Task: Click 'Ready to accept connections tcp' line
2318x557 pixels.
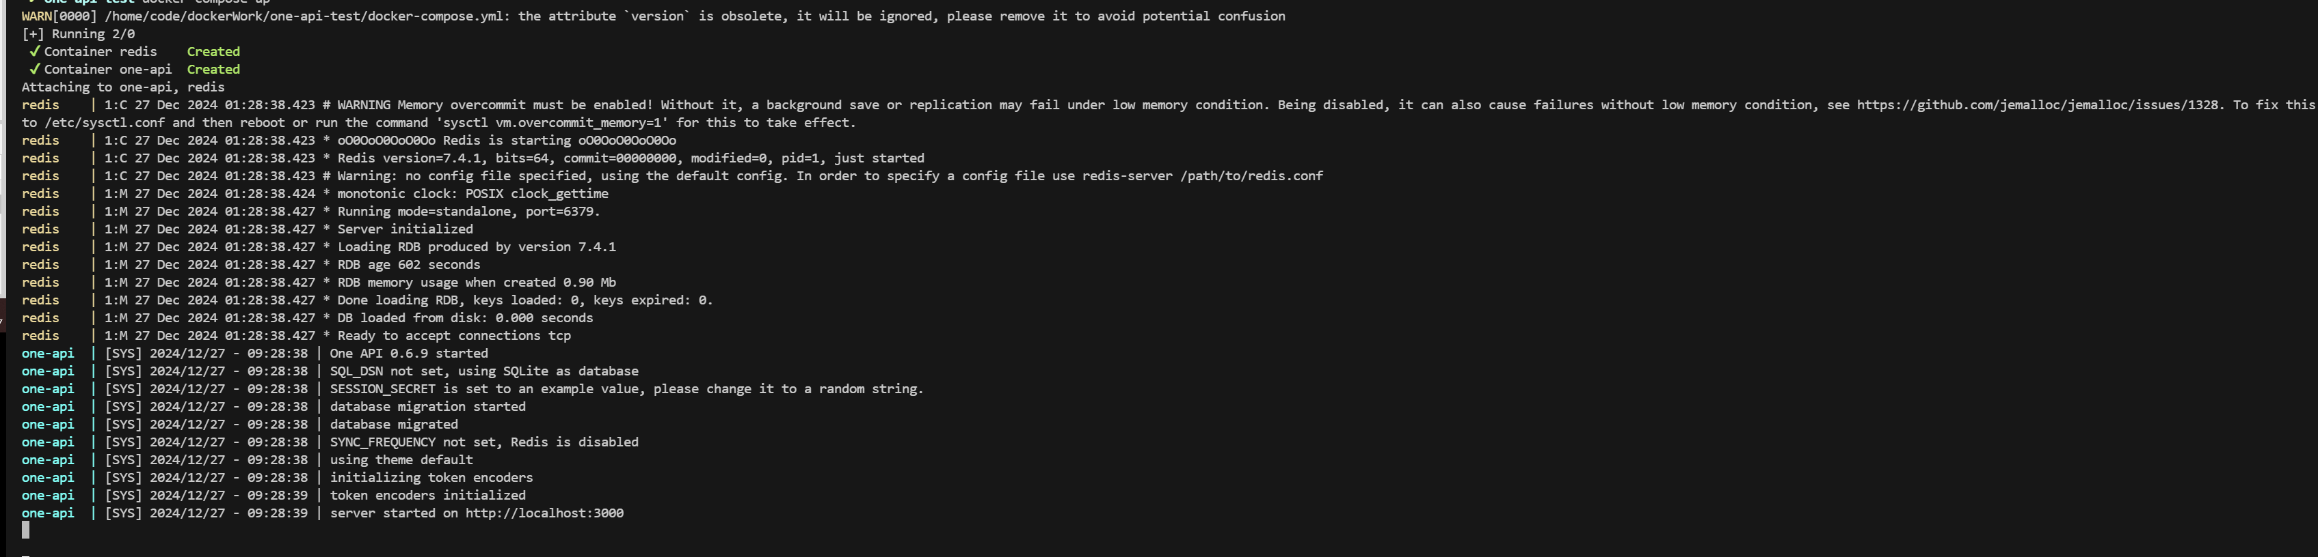Action: pyautogui.click(x=455, y=336)
